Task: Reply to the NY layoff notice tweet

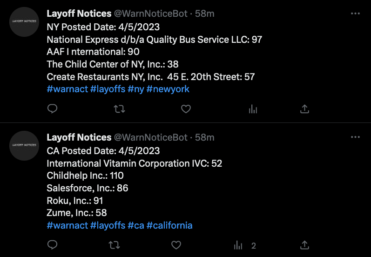Action: 53,109
